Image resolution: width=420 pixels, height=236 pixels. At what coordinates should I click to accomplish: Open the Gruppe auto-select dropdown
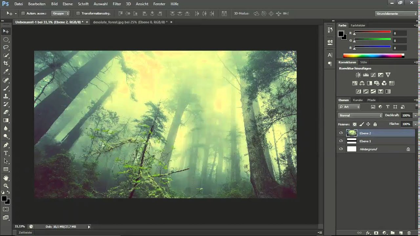[61, 13]
